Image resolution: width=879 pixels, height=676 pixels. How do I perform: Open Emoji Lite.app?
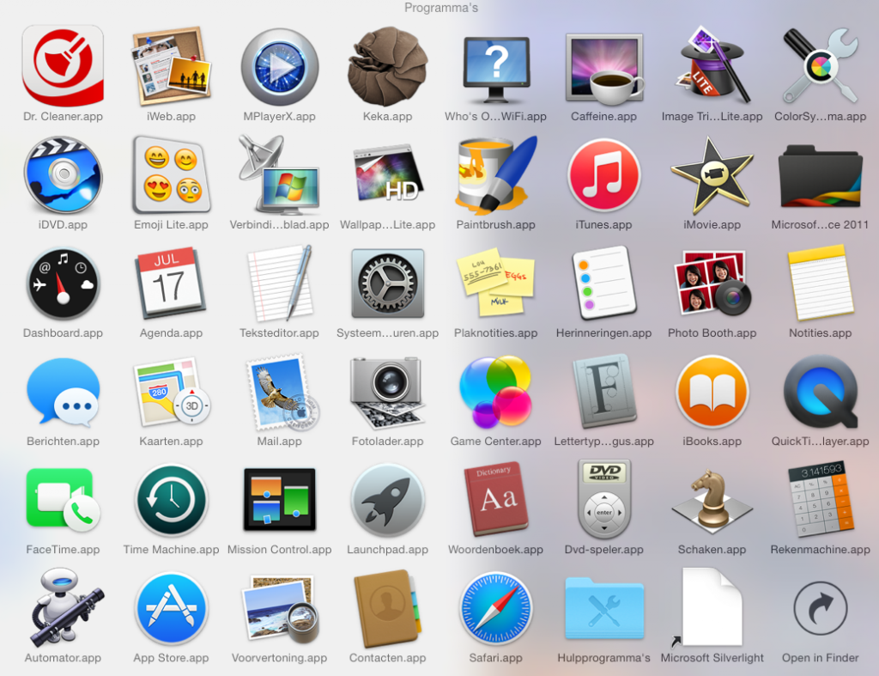point(171,174)
